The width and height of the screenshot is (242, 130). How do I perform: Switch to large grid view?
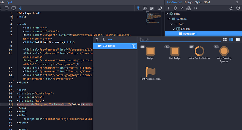225,40
